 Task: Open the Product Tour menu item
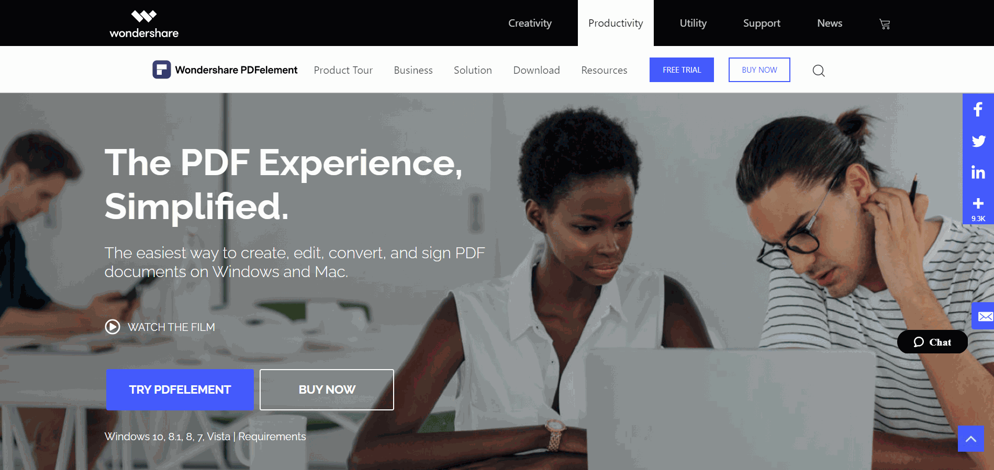click(x=343, y=70)
